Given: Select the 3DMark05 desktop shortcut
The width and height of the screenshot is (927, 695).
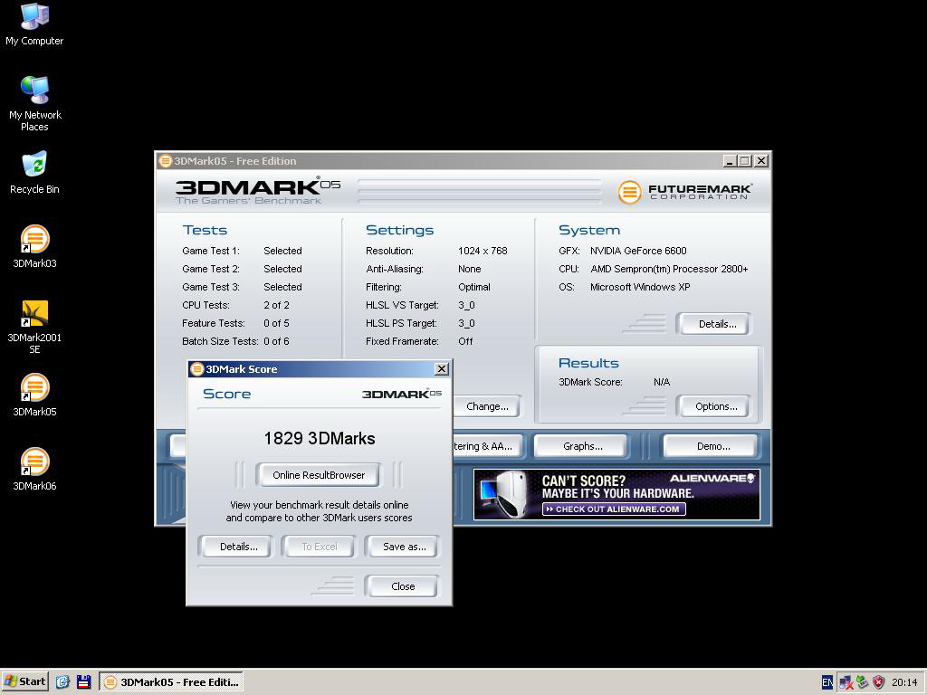Looking at the screenshot, I should [x=34, y=395].
